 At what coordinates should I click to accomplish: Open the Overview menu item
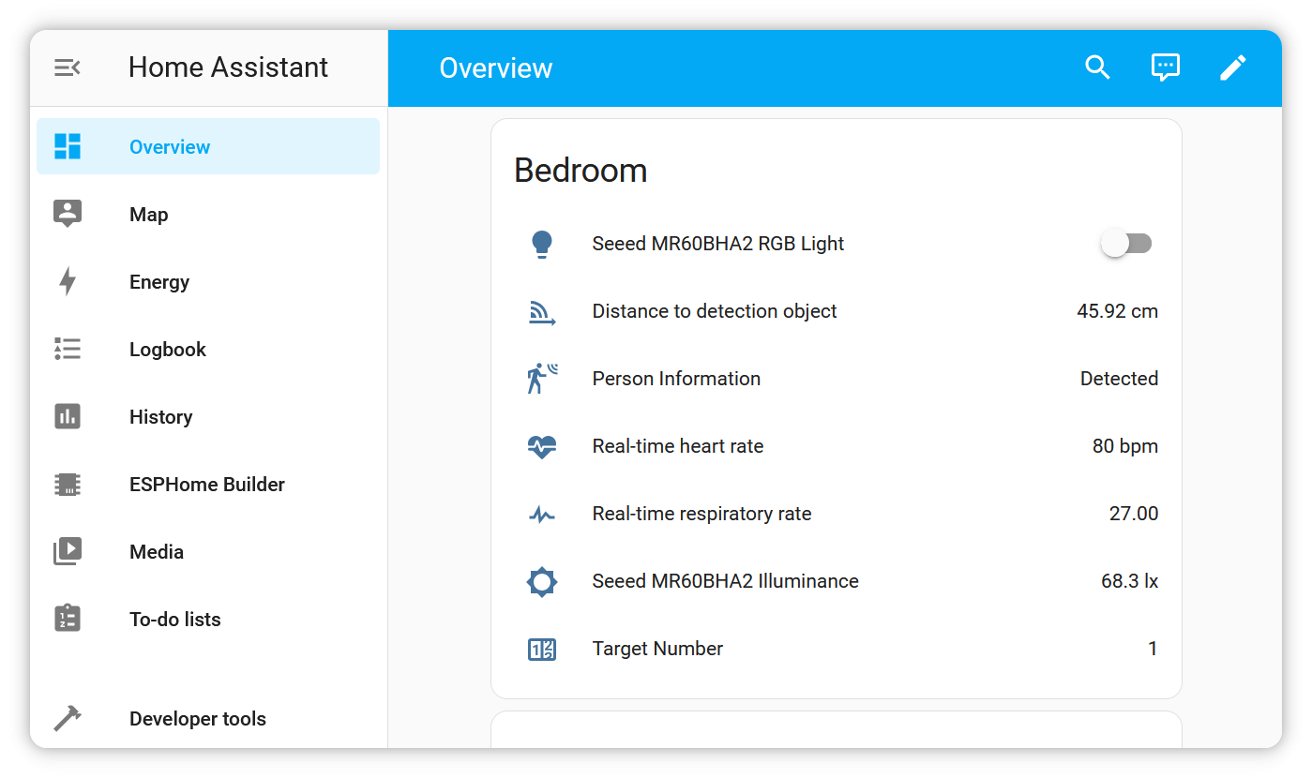click(x=208, y=146)
